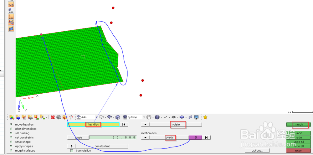Click the assemblies/components view icon in the toolbar
This screenshot has height=155, width=313.
[12, 117]
